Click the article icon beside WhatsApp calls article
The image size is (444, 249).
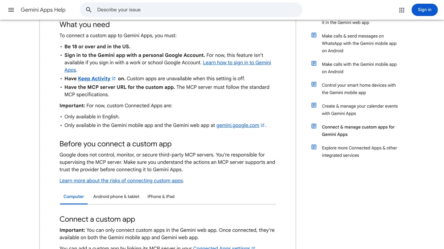click(x=314, y=35)
